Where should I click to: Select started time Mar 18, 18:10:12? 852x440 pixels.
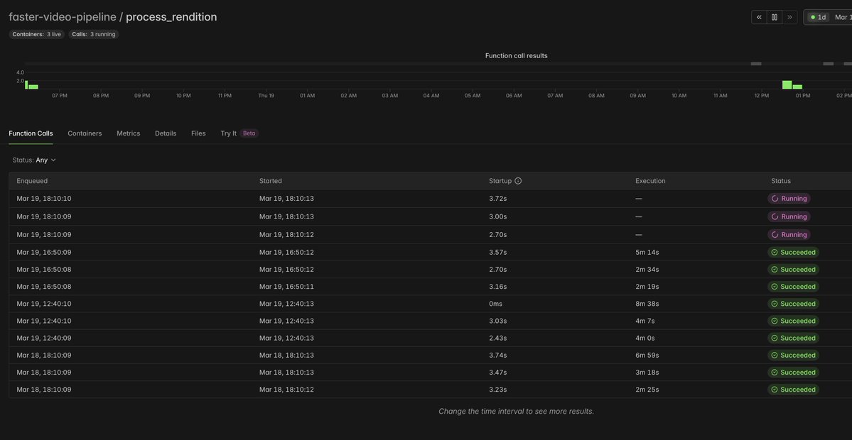(286, 390)
